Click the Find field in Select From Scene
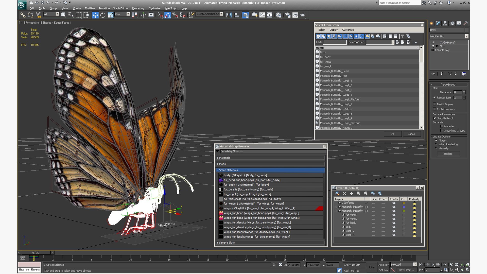487x274 pixels. click(335, 42)
